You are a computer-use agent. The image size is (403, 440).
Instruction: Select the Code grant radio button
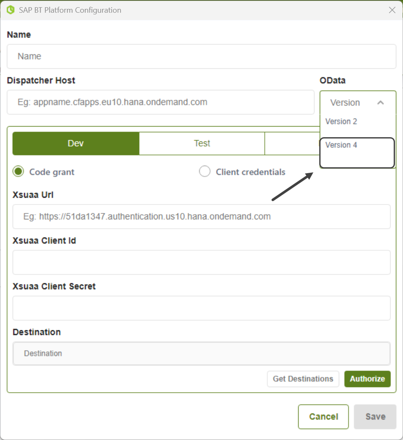(18, 172)
